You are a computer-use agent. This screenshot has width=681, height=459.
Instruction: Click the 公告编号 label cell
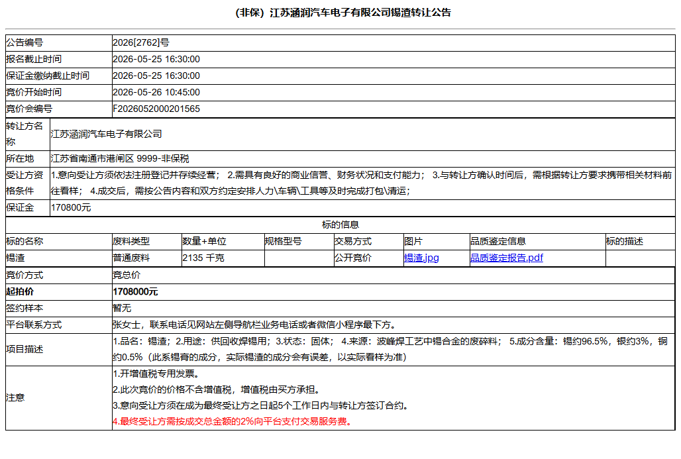click(x=59, y=42)
